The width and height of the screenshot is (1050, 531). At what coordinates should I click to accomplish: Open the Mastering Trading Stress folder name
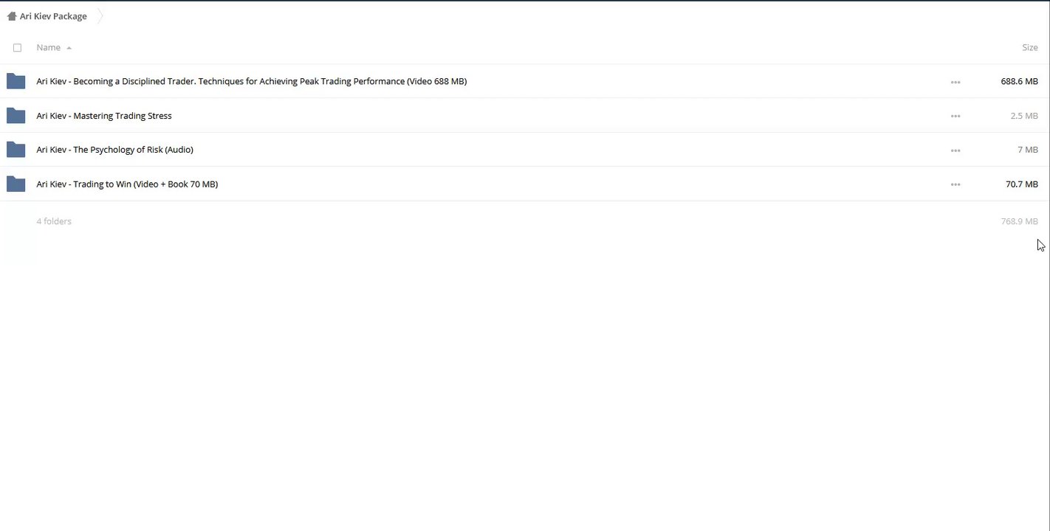104,116
